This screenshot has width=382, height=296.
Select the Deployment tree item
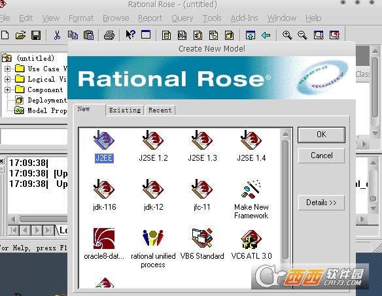tap(47, 100)
